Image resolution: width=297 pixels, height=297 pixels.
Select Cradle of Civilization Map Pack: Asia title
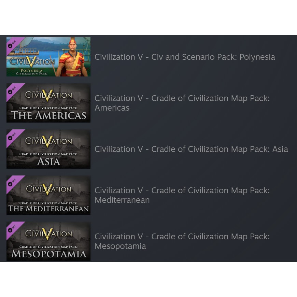[x=191, y=149]
